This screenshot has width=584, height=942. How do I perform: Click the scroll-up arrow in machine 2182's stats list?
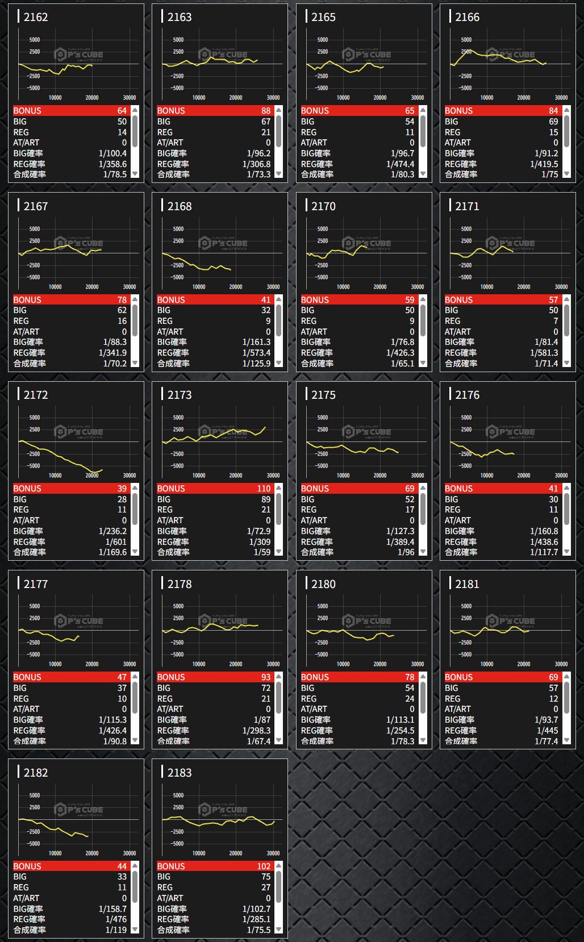pyautogui.click(x=135, y=865)
